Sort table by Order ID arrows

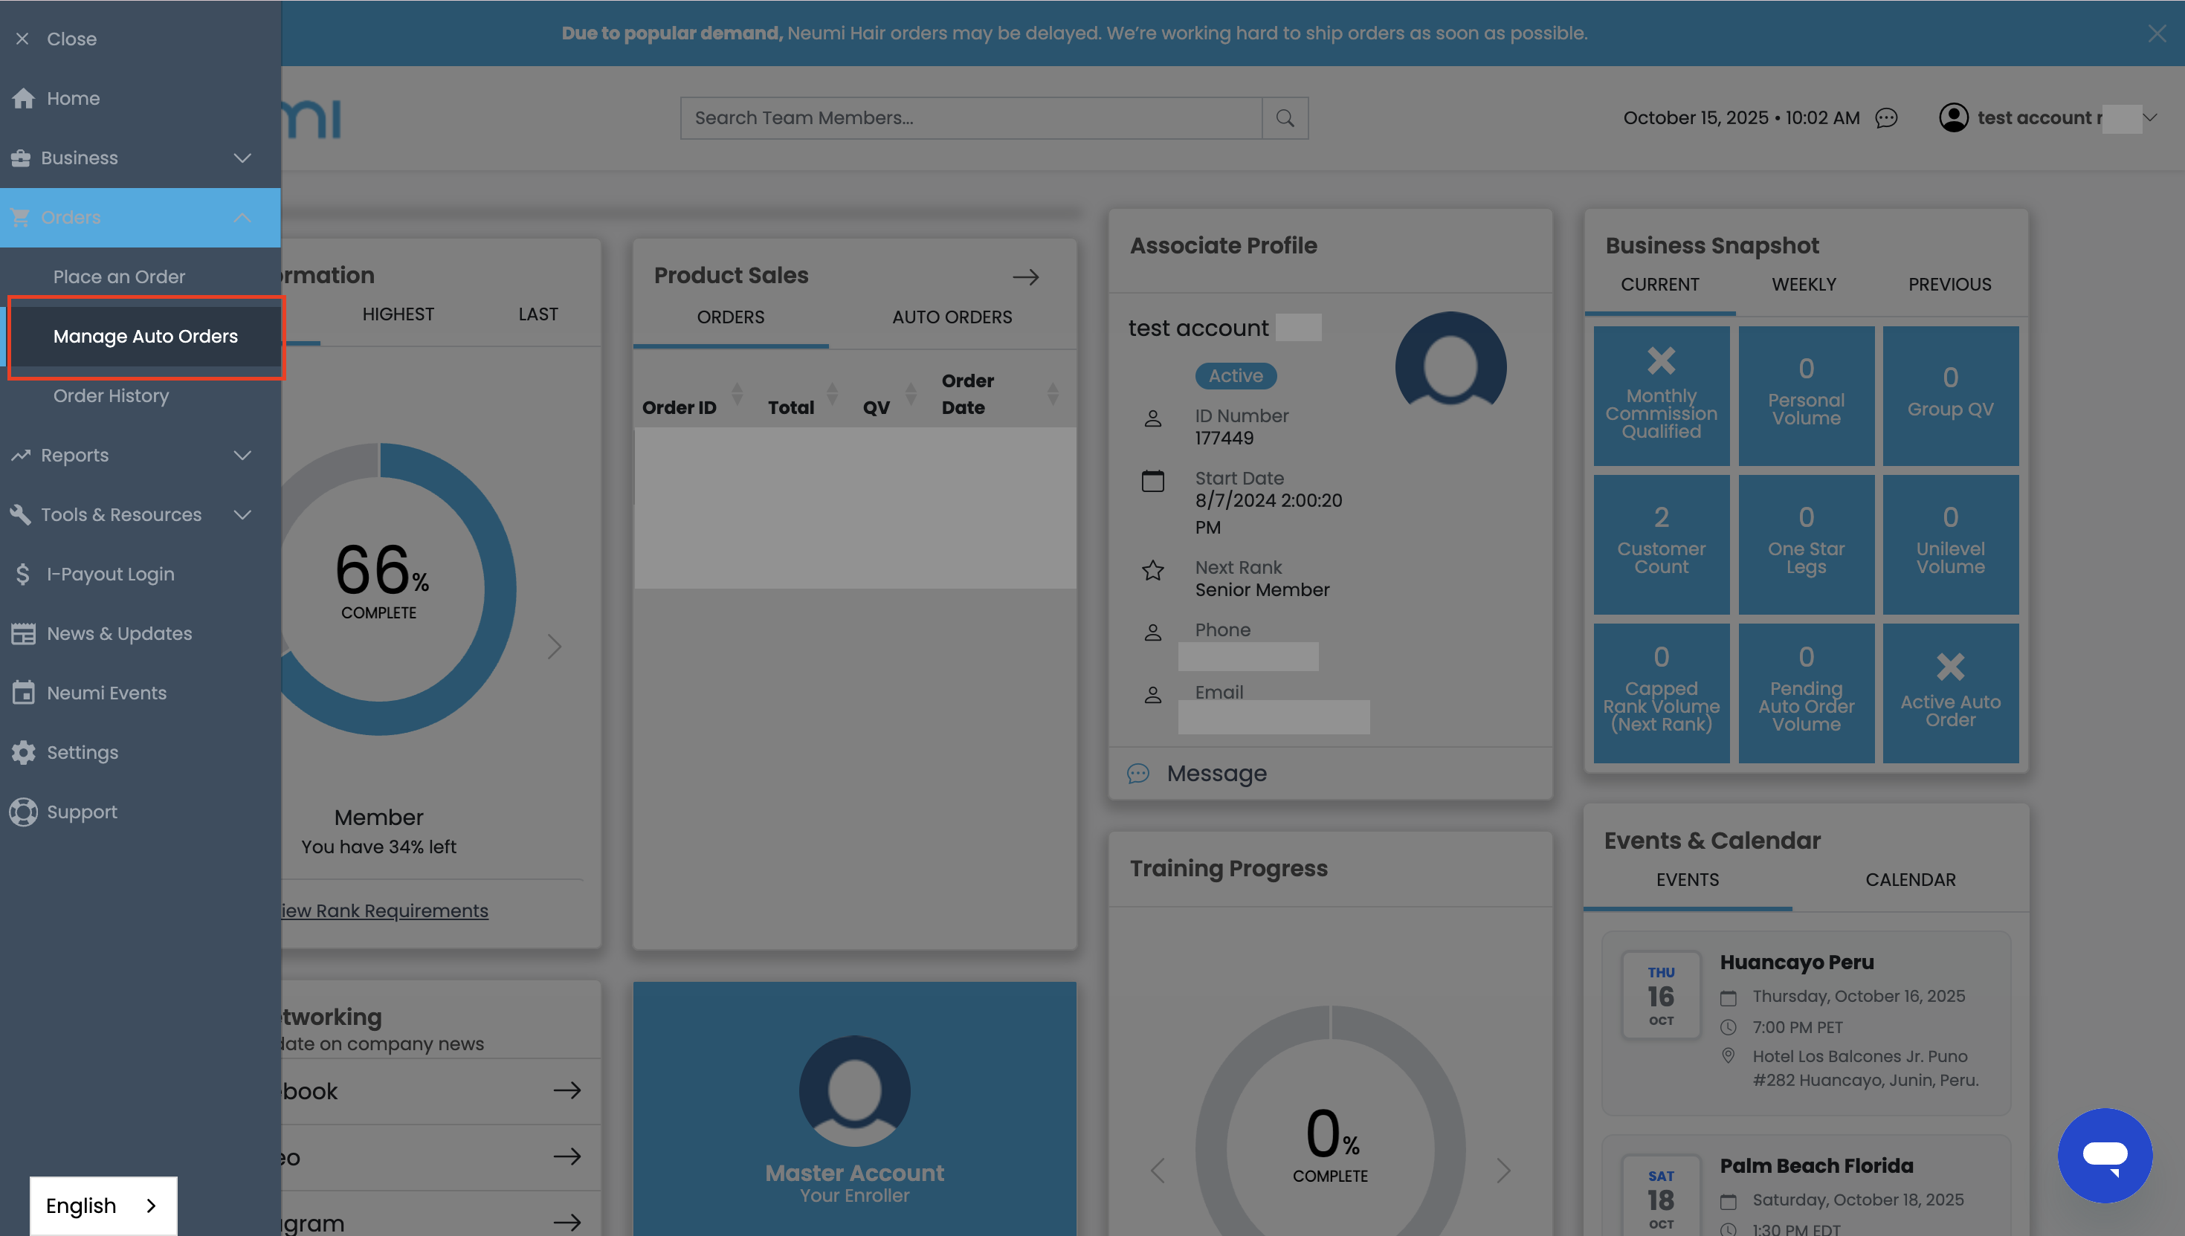pos(737,394)
